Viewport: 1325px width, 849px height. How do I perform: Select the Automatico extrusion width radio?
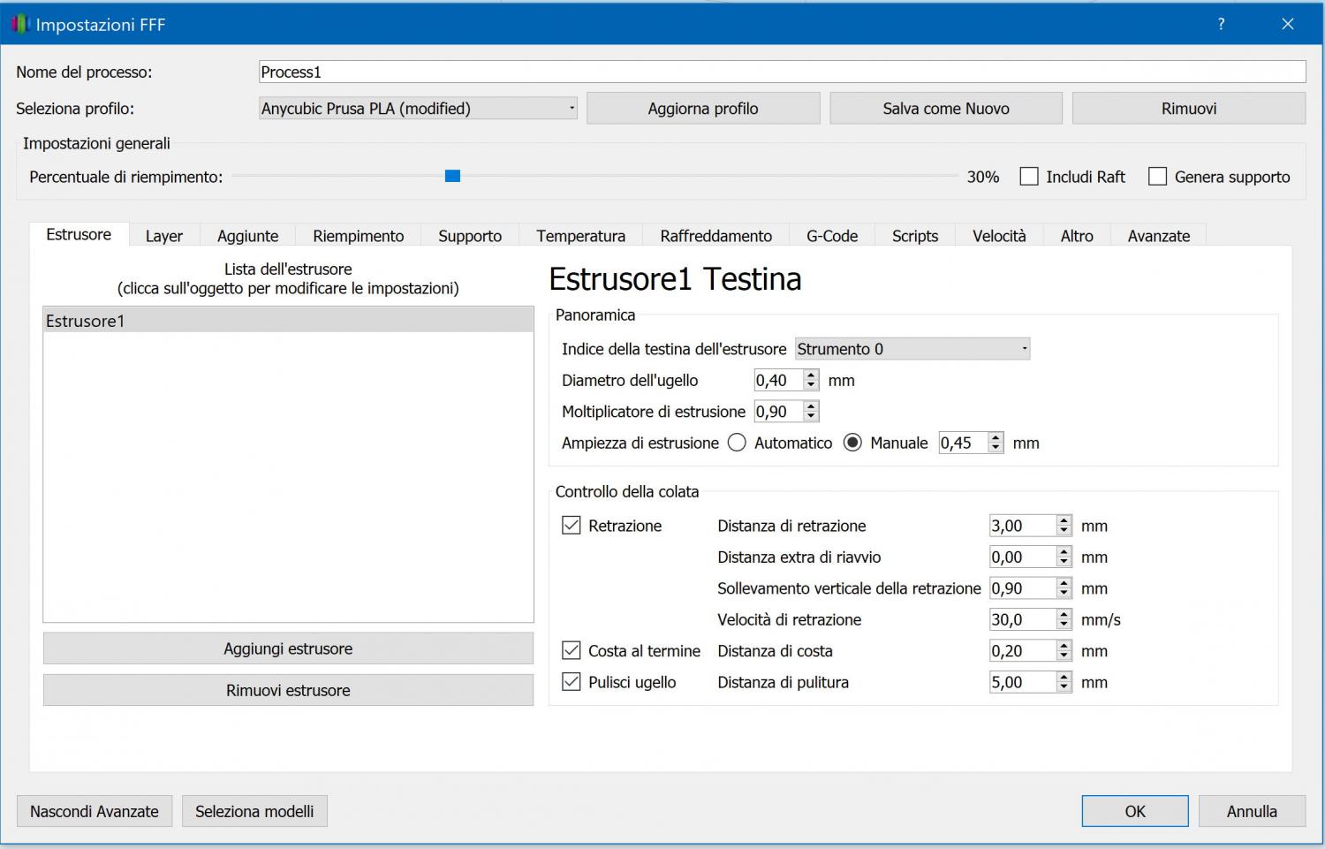click(x=737, y=443)
